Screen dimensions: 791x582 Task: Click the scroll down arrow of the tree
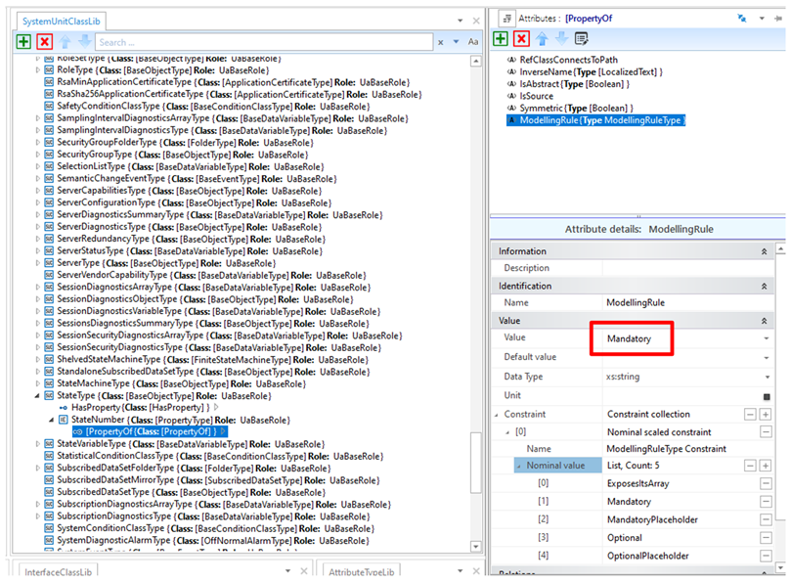475,546
